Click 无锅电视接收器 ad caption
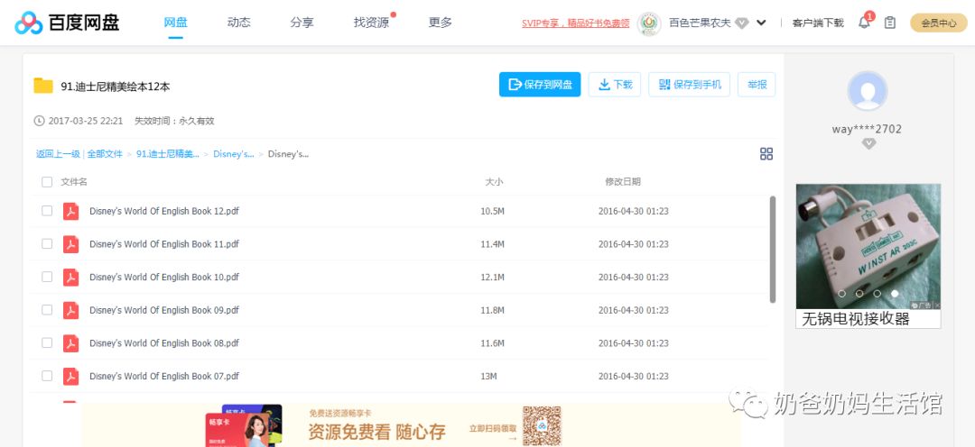 (x=856, y=319)
